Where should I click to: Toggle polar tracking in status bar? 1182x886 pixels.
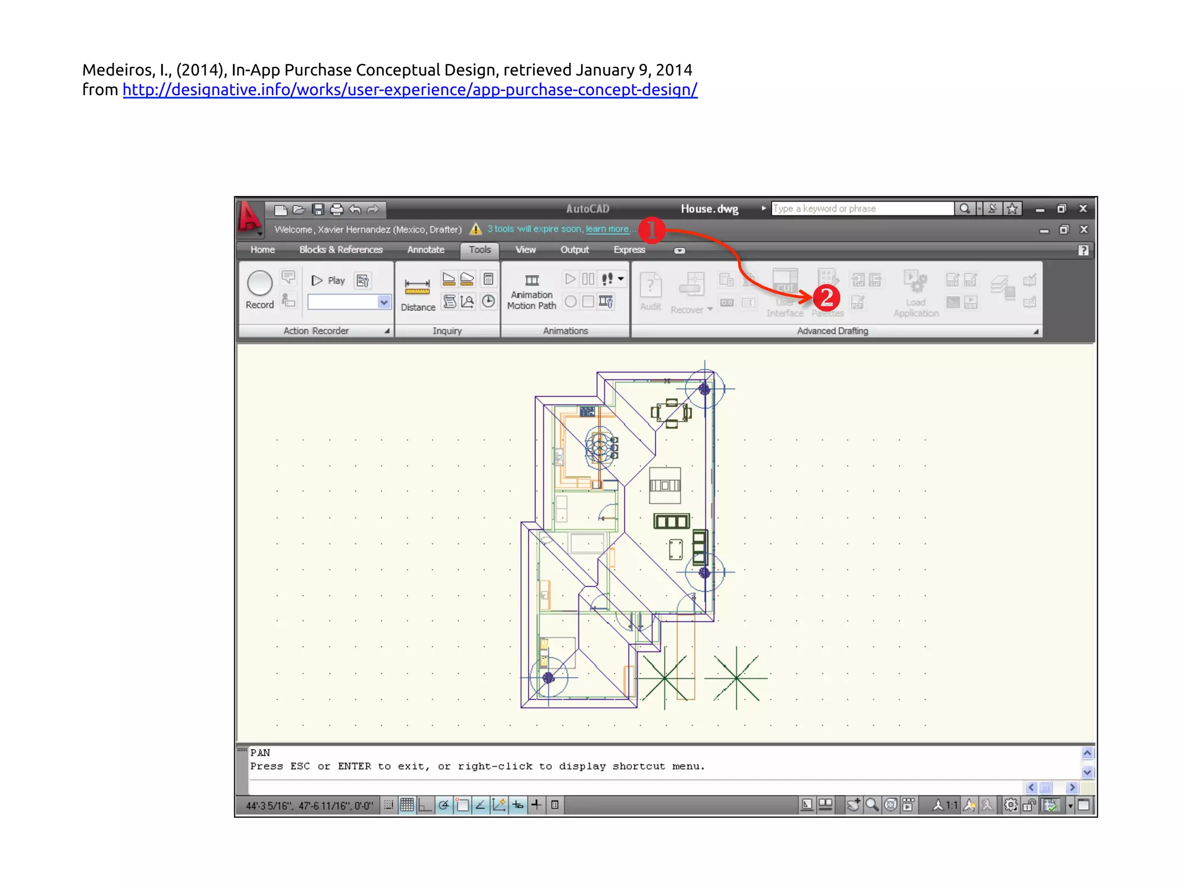coord(443,805)
